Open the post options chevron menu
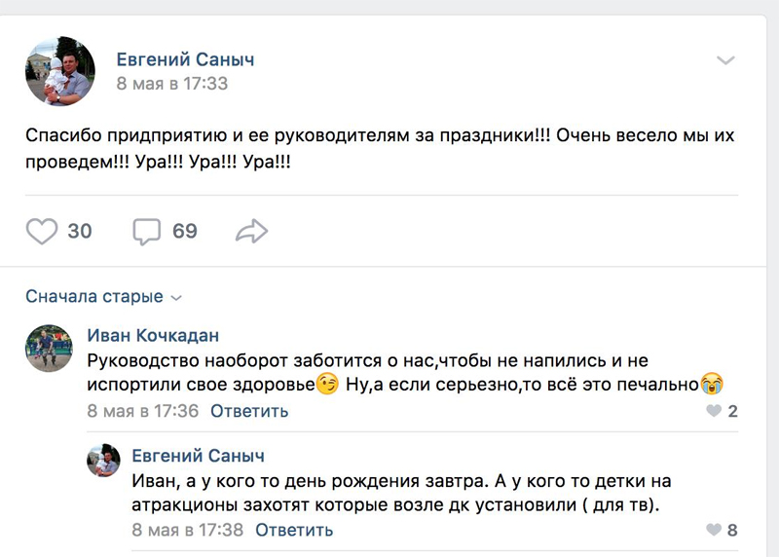Viewport: 779px width, 557px height. click(725, 61)
